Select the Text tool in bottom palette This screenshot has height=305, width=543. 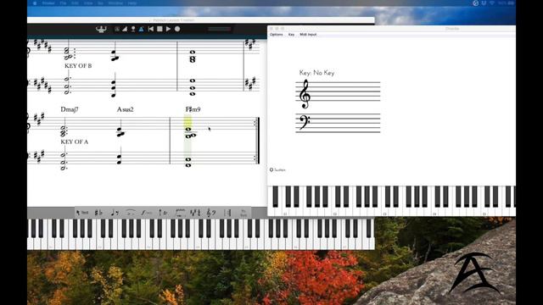(x=82, y=213)
